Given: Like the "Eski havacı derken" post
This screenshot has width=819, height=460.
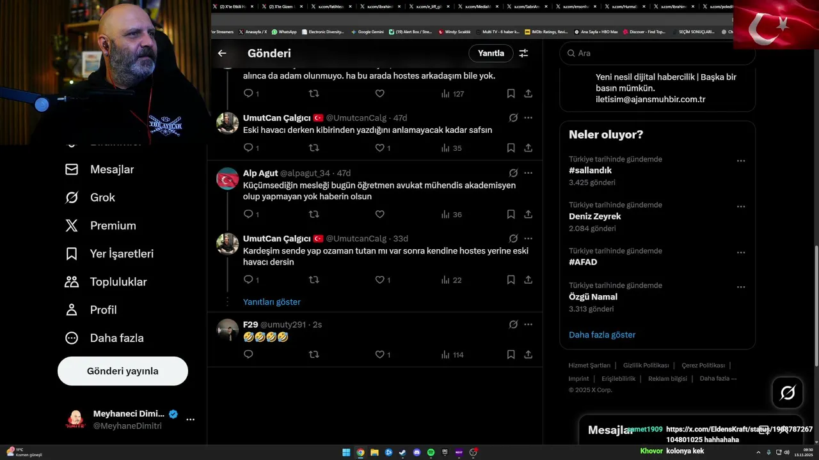Looking at the screenshot, I should click(x=379, y=148).
